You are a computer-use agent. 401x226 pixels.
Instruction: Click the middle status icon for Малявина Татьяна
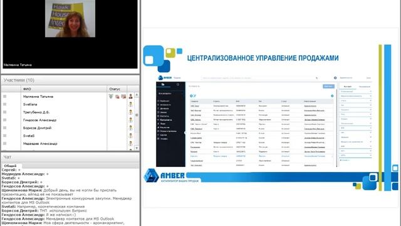117,97
